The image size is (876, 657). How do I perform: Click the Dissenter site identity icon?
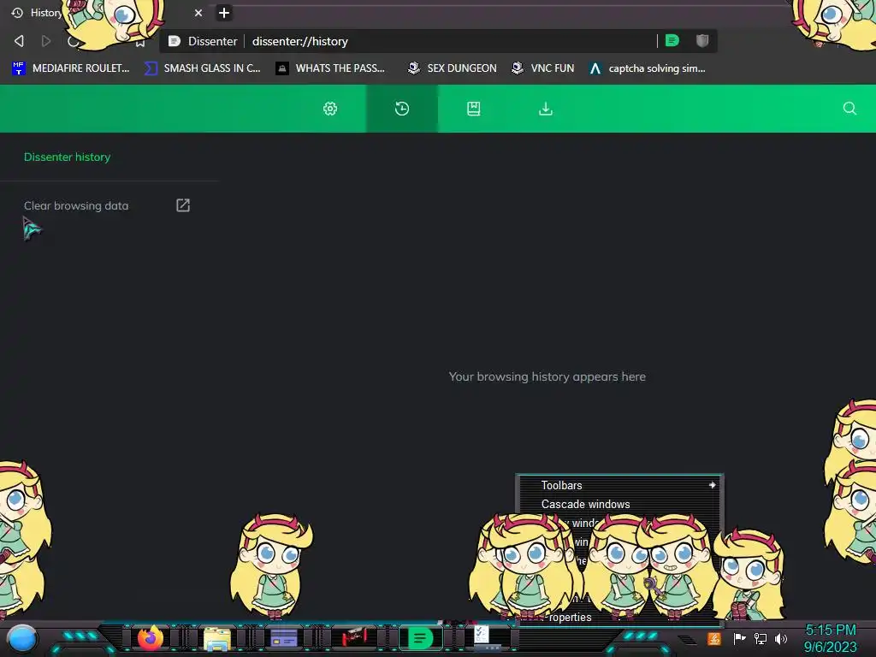point(175,41)
